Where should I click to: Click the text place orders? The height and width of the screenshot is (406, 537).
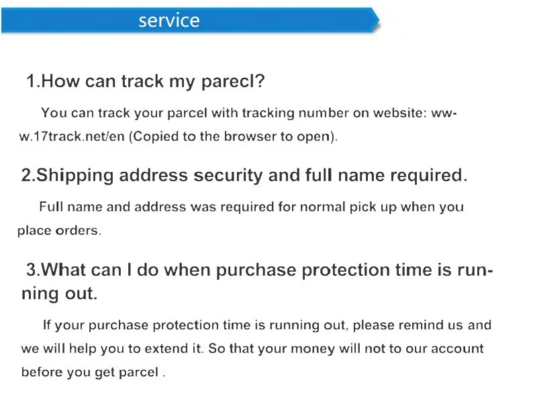(x=59, y=230)
